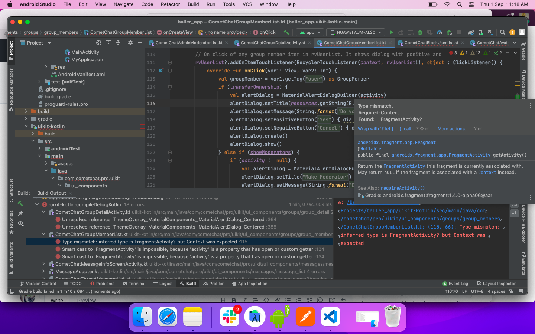Click the Make Project hammer icon in toolbar
The width and height of the screenshot is (535, 334).
(286, 32)
